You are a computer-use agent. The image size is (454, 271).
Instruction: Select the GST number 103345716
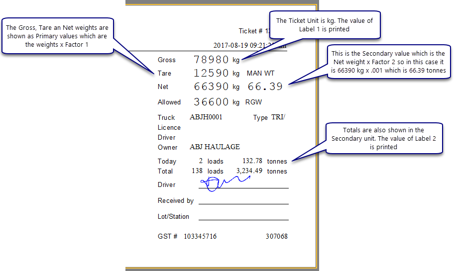(x=200, y=236)
